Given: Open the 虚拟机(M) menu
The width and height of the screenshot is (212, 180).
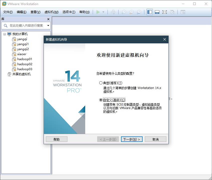Looking at the screenshot, I should pyautogui.click(x=52, y=12).
